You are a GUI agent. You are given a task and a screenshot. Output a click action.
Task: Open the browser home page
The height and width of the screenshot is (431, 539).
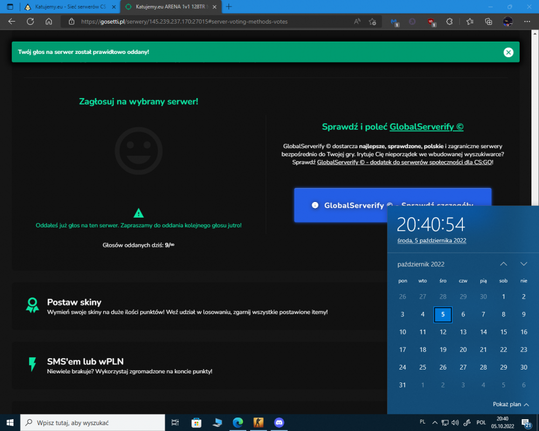[49, 22]
